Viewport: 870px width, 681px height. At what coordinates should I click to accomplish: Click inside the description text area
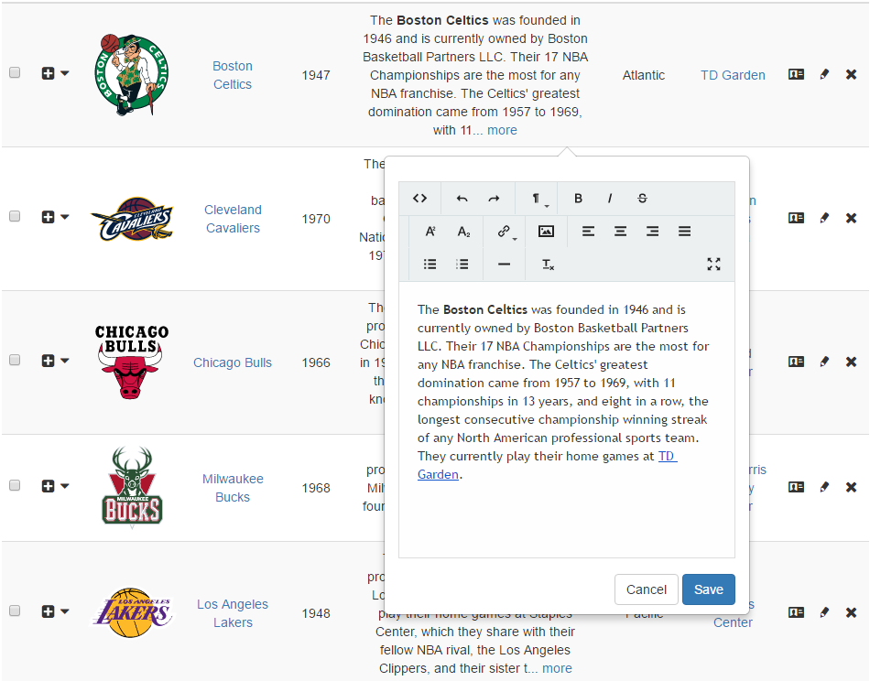tap(566, 513)
